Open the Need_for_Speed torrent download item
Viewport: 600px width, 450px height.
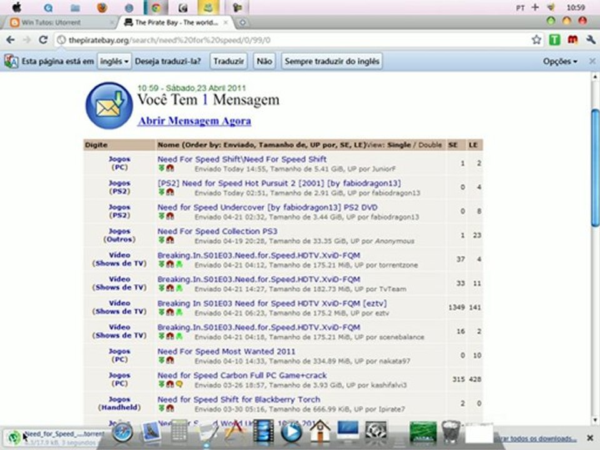pos(57,437)
